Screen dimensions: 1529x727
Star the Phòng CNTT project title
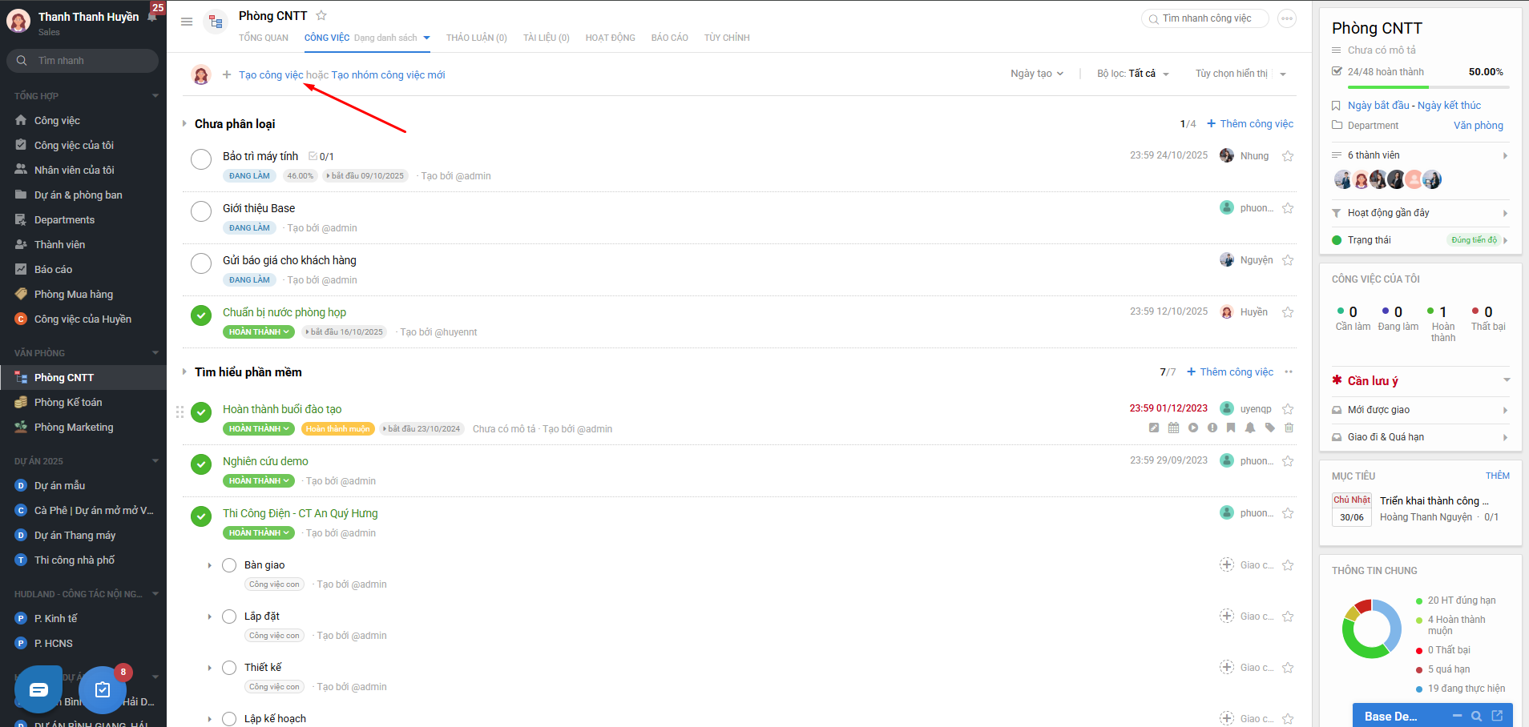click(x=321, y=15)
